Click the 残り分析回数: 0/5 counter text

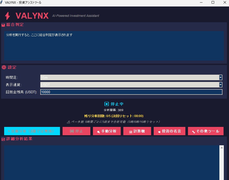coord(114,116)
